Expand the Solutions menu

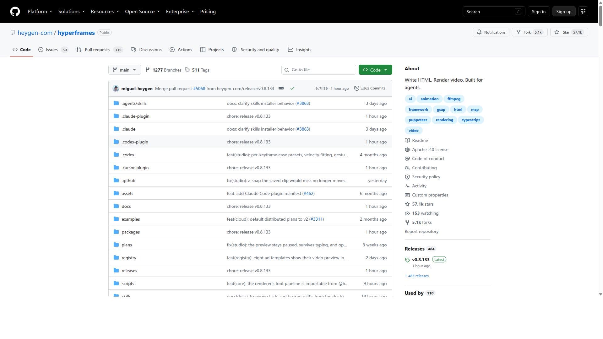(x=72, y=12)
